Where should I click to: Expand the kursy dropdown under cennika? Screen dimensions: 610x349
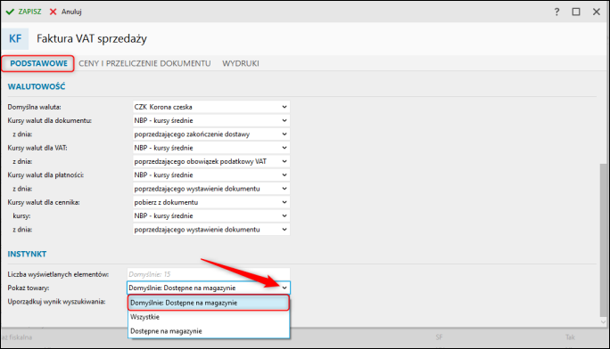pyautogui.click(x=211, y=215)
